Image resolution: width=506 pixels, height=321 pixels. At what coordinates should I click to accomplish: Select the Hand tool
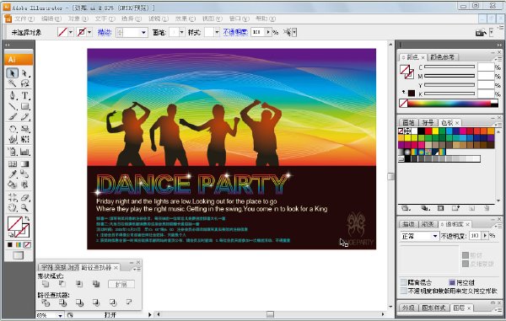click(13, 208)
